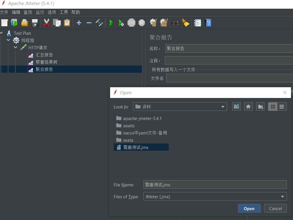Close the Open dialog with X
The height and width of the screenshot is (220, 293).
[x=285, y=92]
